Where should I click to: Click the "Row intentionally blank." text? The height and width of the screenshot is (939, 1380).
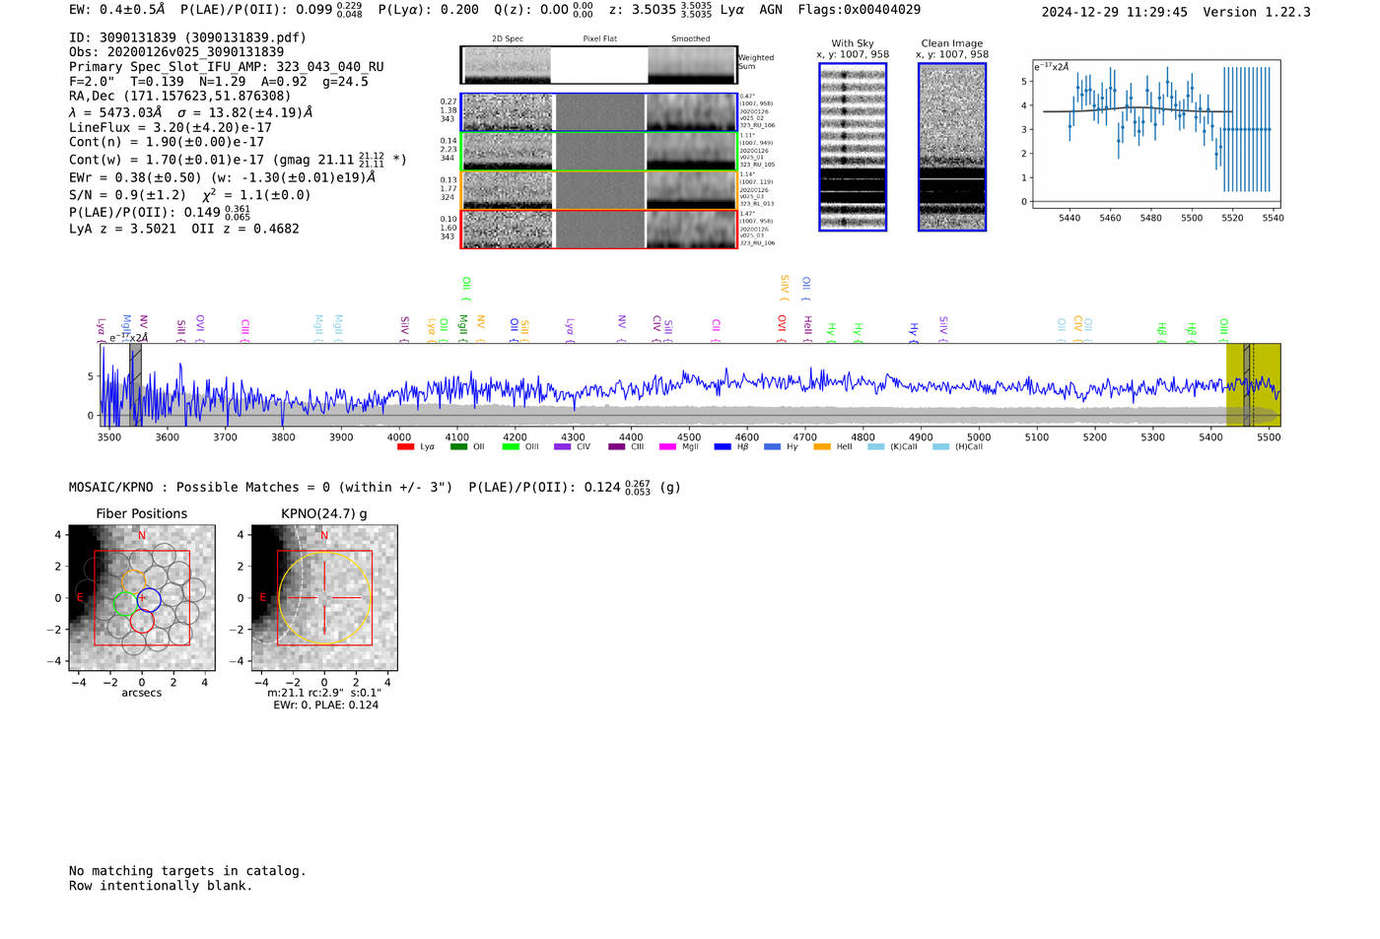click(161, 886)
